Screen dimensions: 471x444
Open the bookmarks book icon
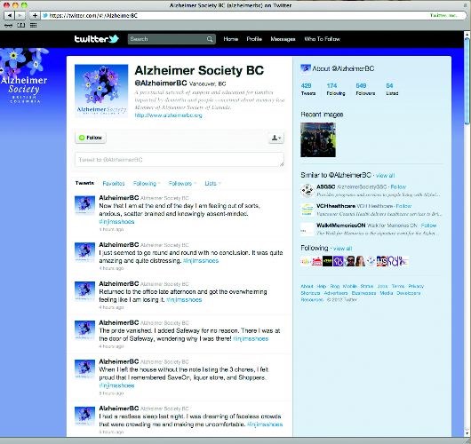(x=21, y=26)
